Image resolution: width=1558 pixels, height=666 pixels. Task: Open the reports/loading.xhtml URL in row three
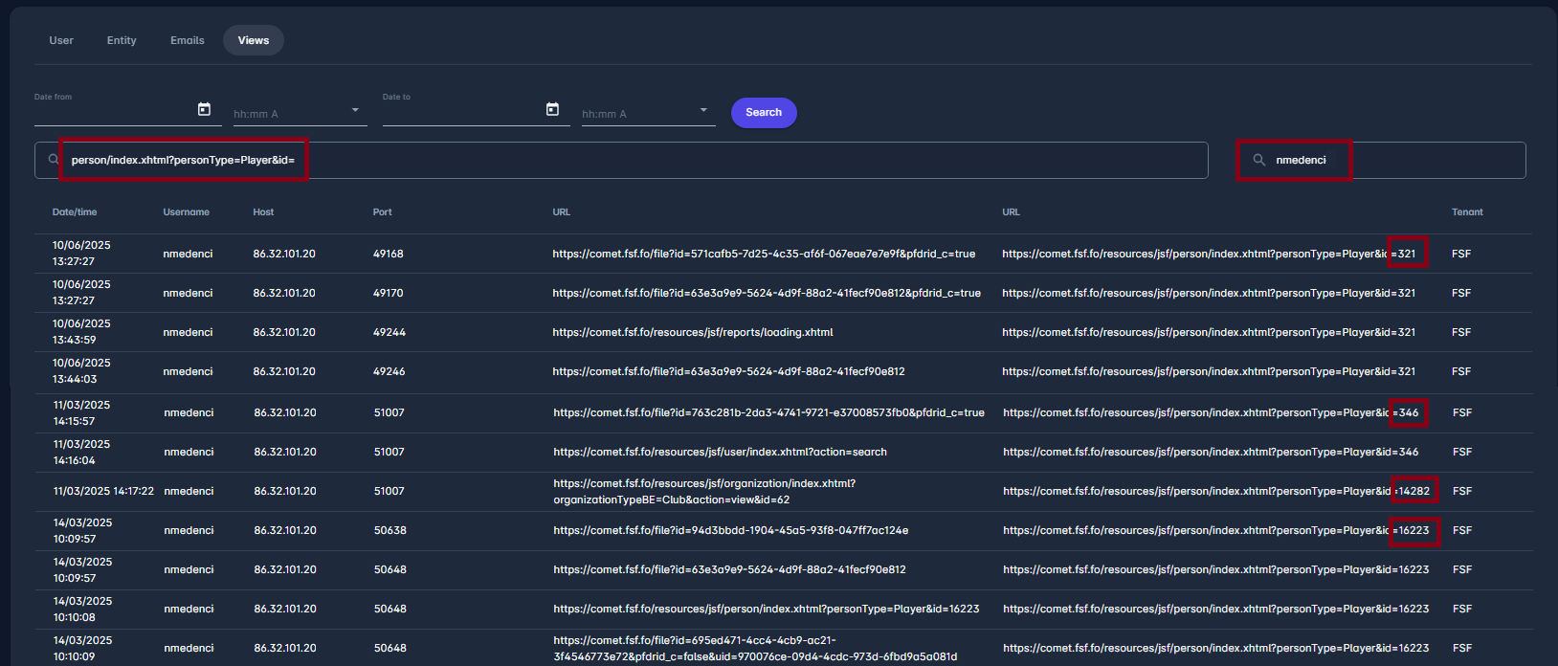click(x=692, y=332)
